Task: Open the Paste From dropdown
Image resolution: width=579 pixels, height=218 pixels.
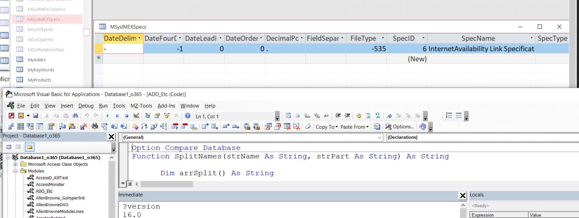Action: pos(354,127)
